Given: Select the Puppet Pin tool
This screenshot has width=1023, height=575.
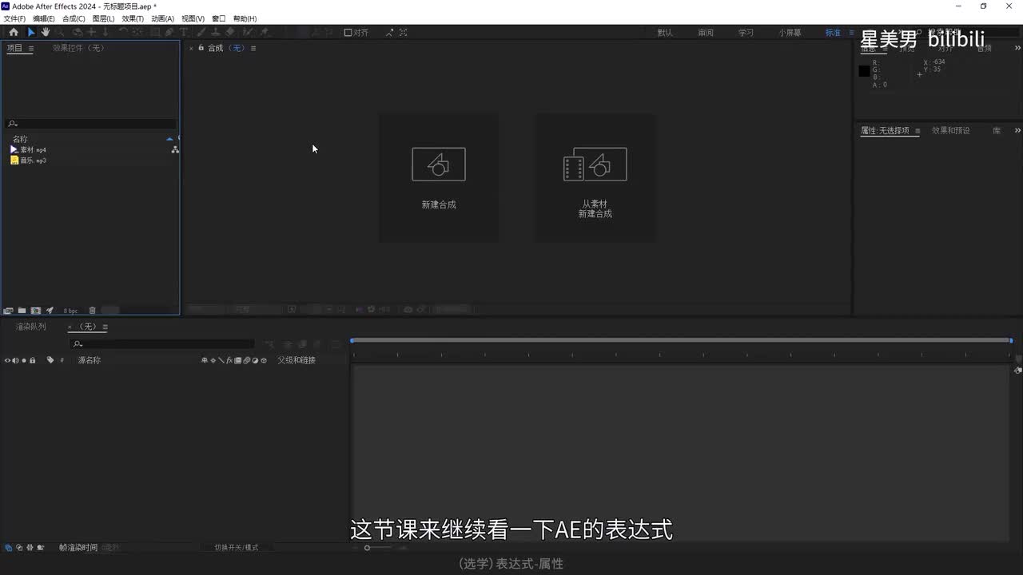Looking at the screenshot, I should tap(264, 32).
